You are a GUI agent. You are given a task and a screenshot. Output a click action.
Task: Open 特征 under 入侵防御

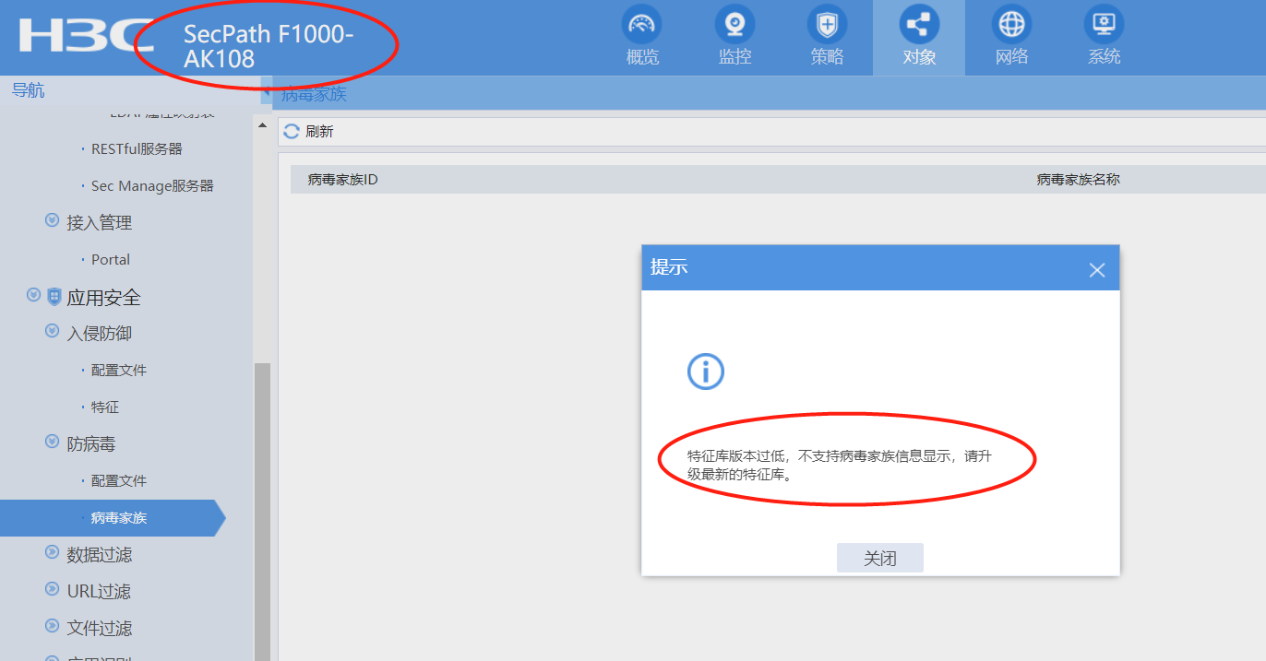click(x=105, y=407)
